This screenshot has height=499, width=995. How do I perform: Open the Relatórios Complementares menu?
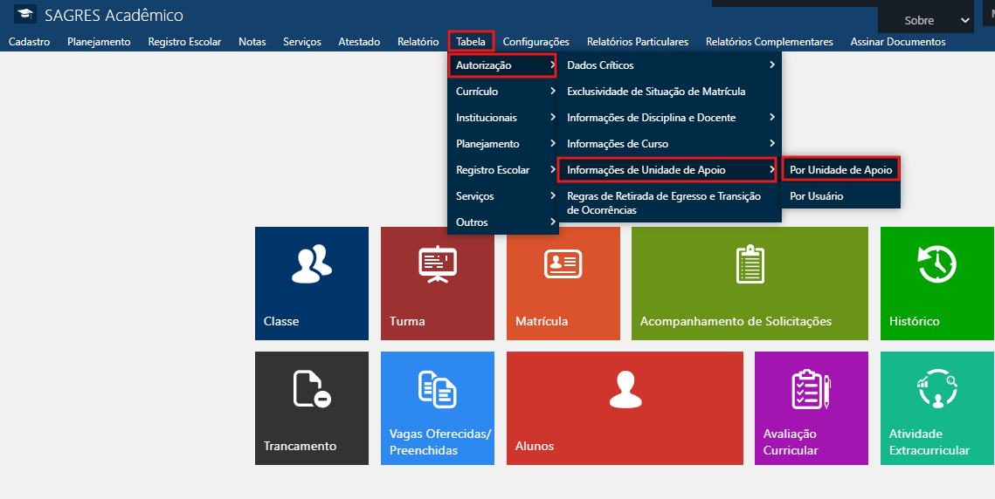click(769, 42)
